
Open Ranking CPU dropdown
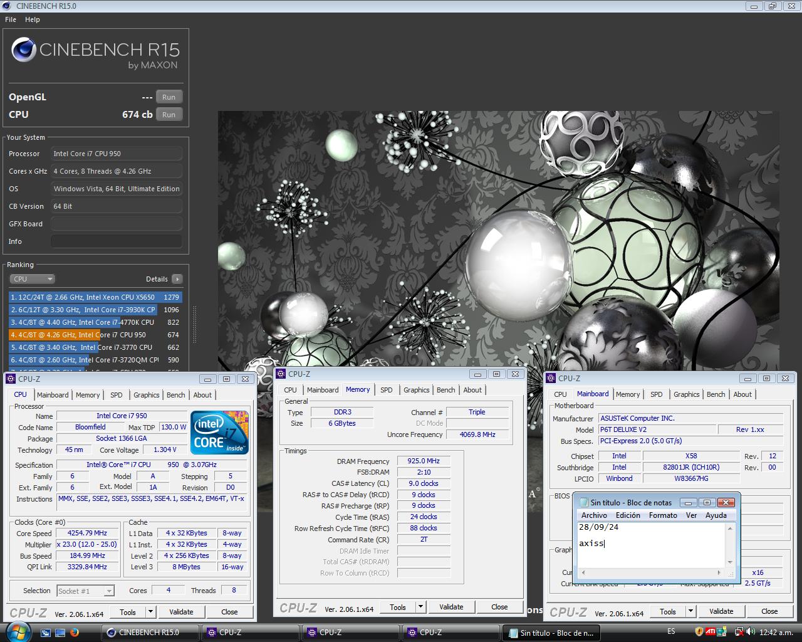click(32, 279)
